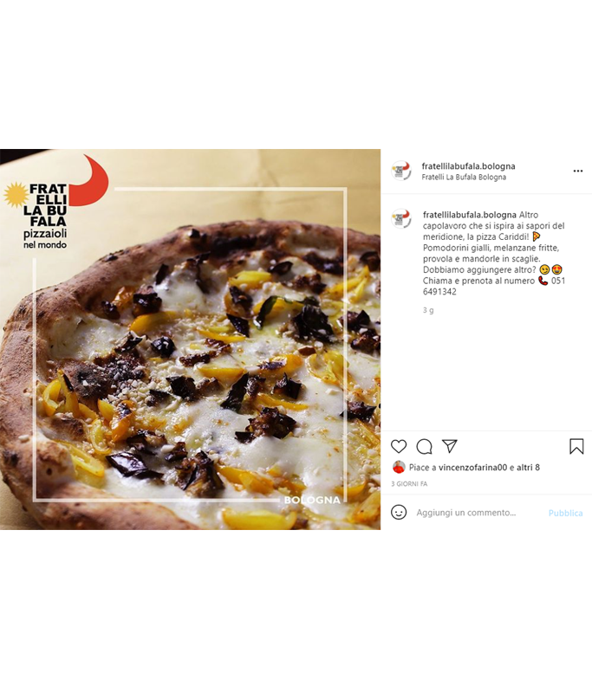Image resolution: width=592 pixels, height=679 pixels.
Task: Open the three-dot more options menu
Action: 578,171
